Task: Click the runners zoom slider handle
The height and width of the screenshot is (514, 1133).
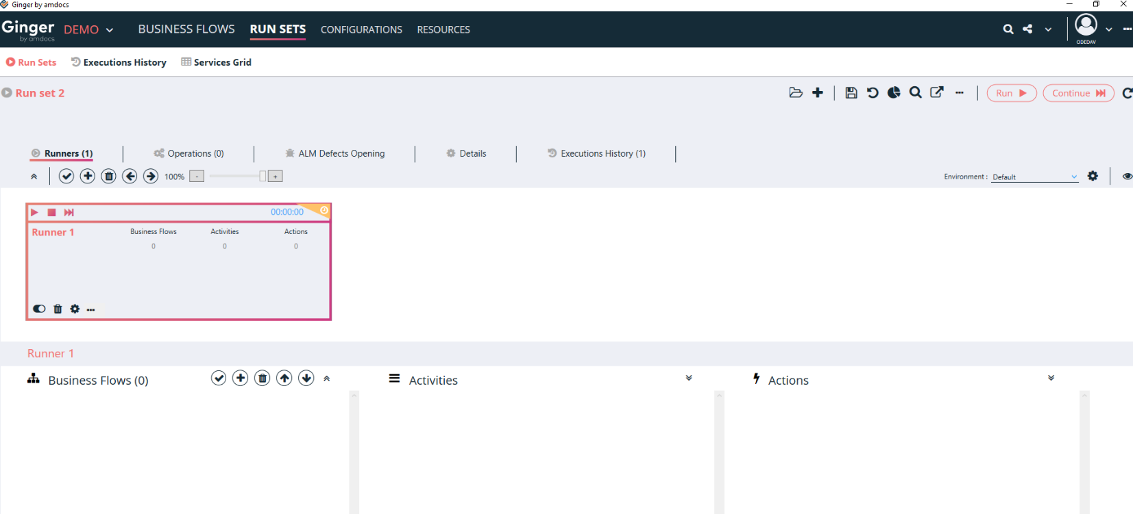Action: [263, 177]
